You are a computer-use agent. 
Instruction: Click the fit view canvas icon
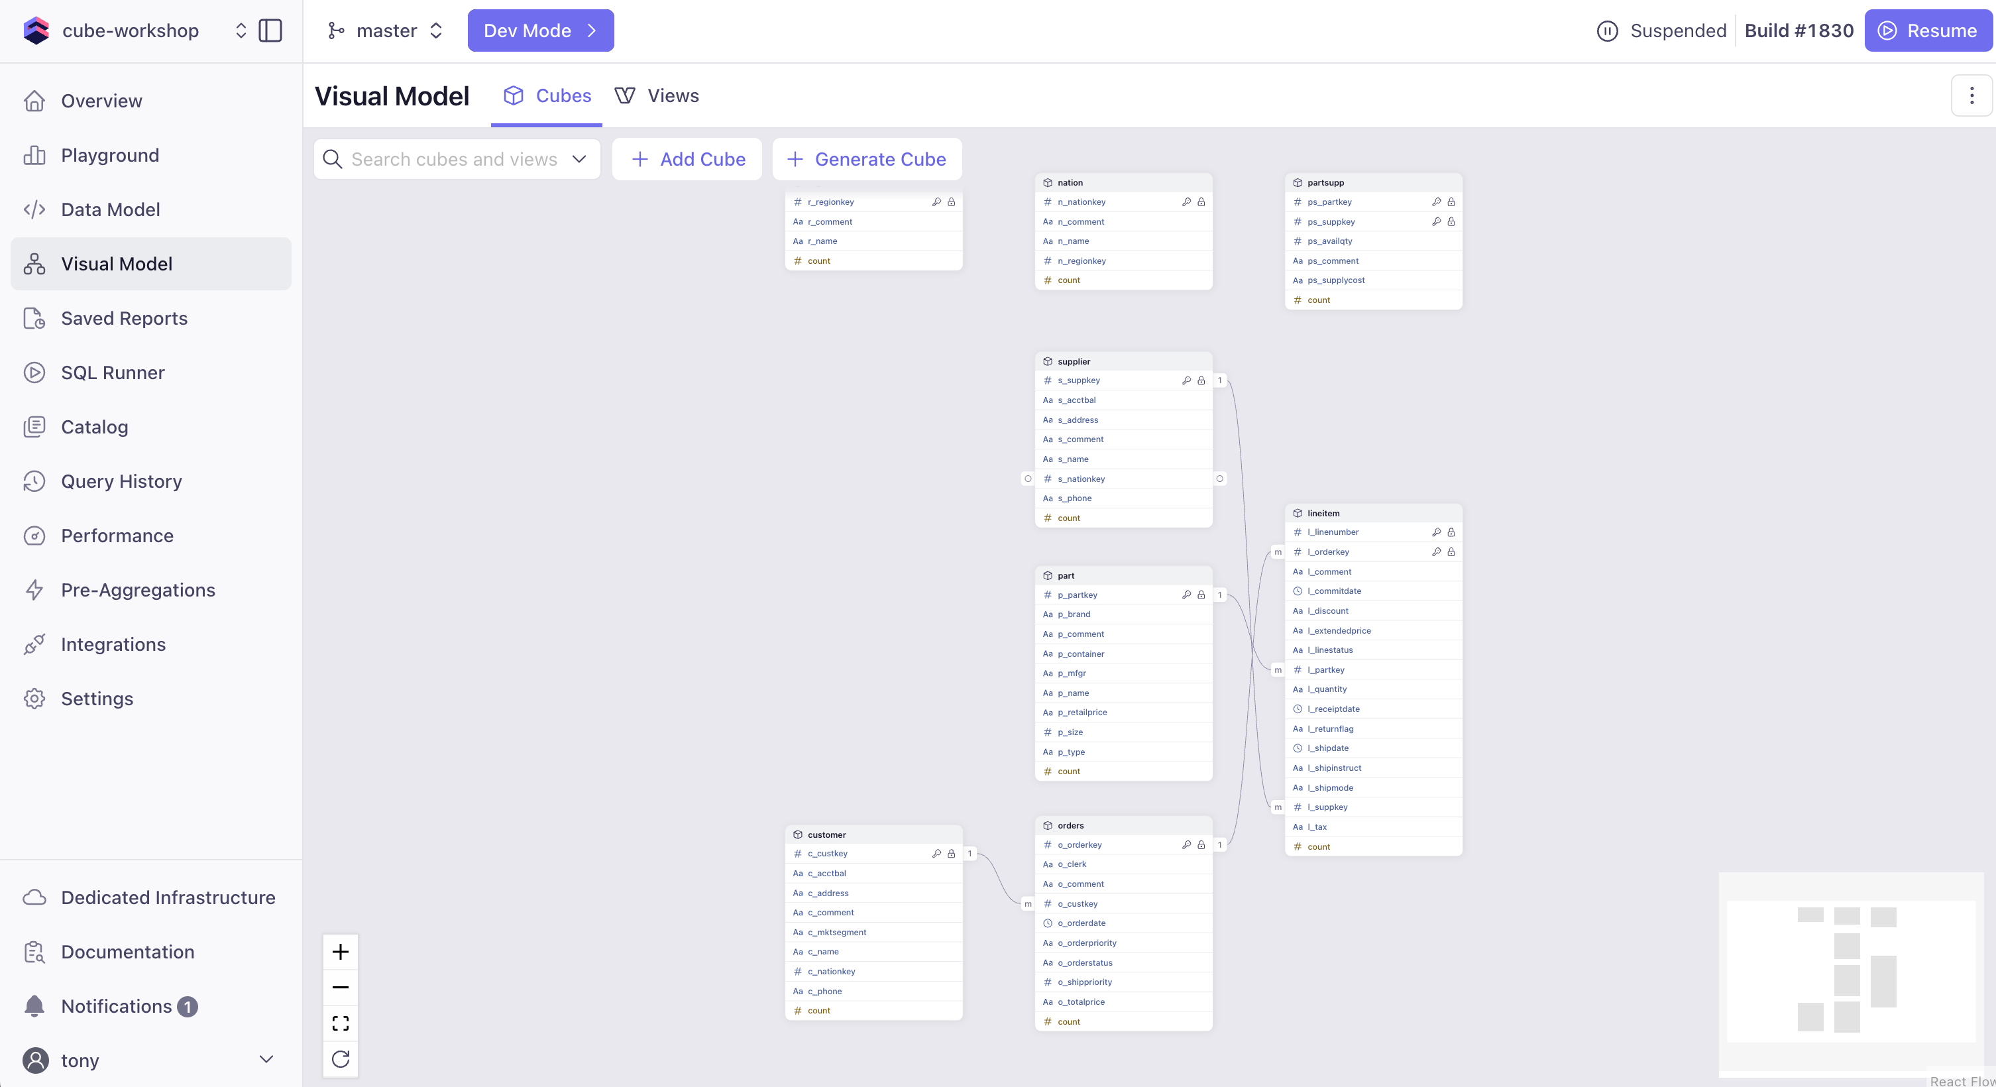click(x=340, y=1023)
